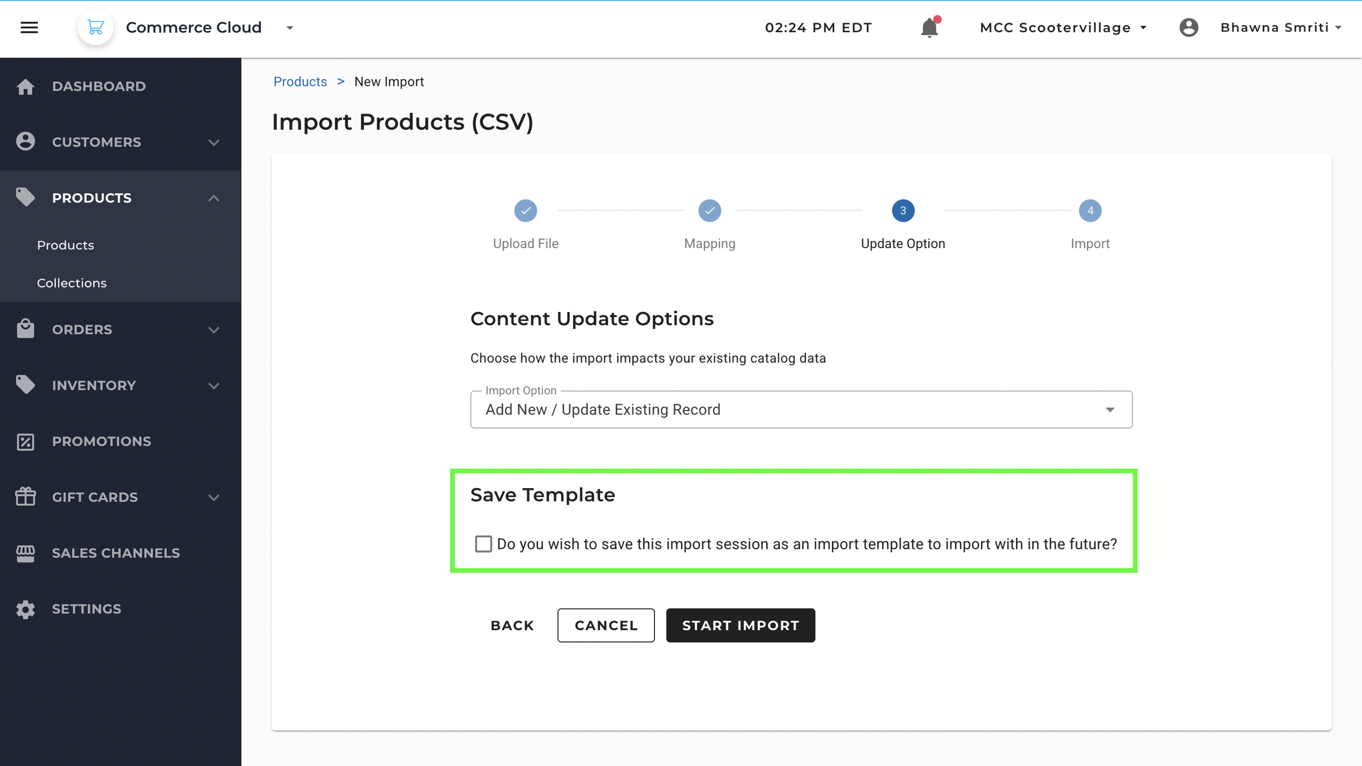The height and width of the screenshot is (766, 1362).
Task: Click the user avatar icon
Action: click(x=1189, y=28)
